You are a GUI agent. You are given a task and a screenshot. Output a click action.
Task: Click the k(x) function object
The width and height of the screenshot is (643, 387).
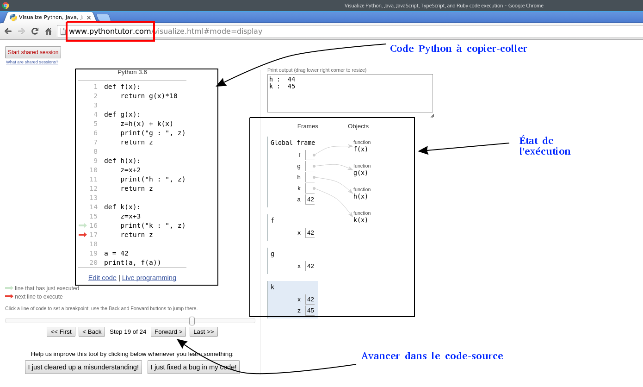tap(361, 220)
